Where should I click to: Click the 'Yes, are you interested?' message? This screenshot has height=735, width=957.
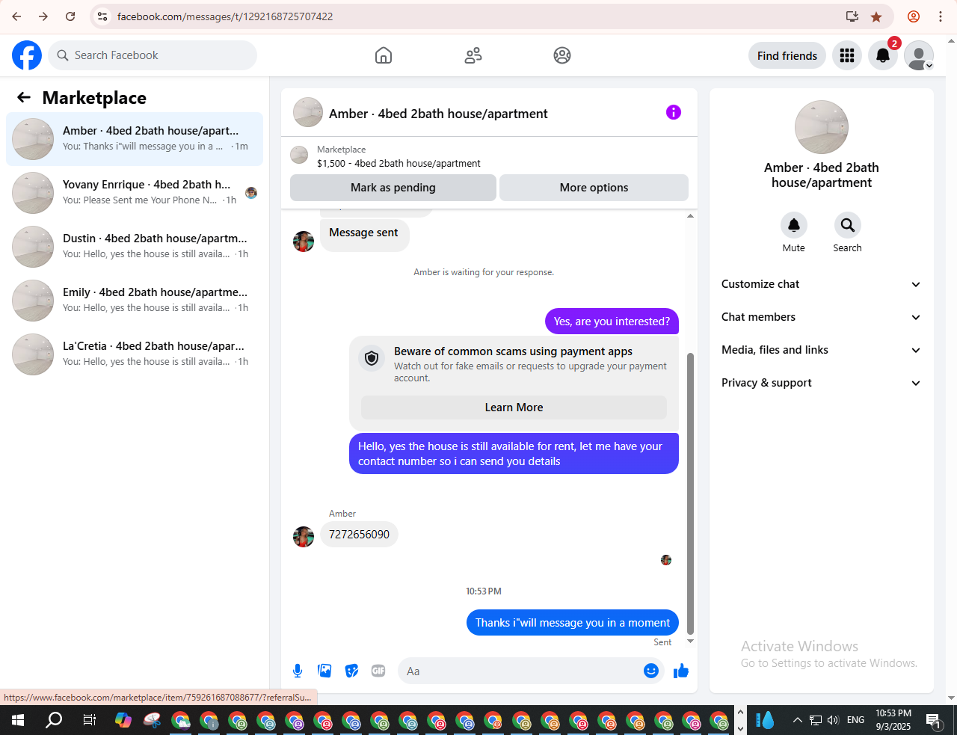pyautogui.click(x=612, y=322)
